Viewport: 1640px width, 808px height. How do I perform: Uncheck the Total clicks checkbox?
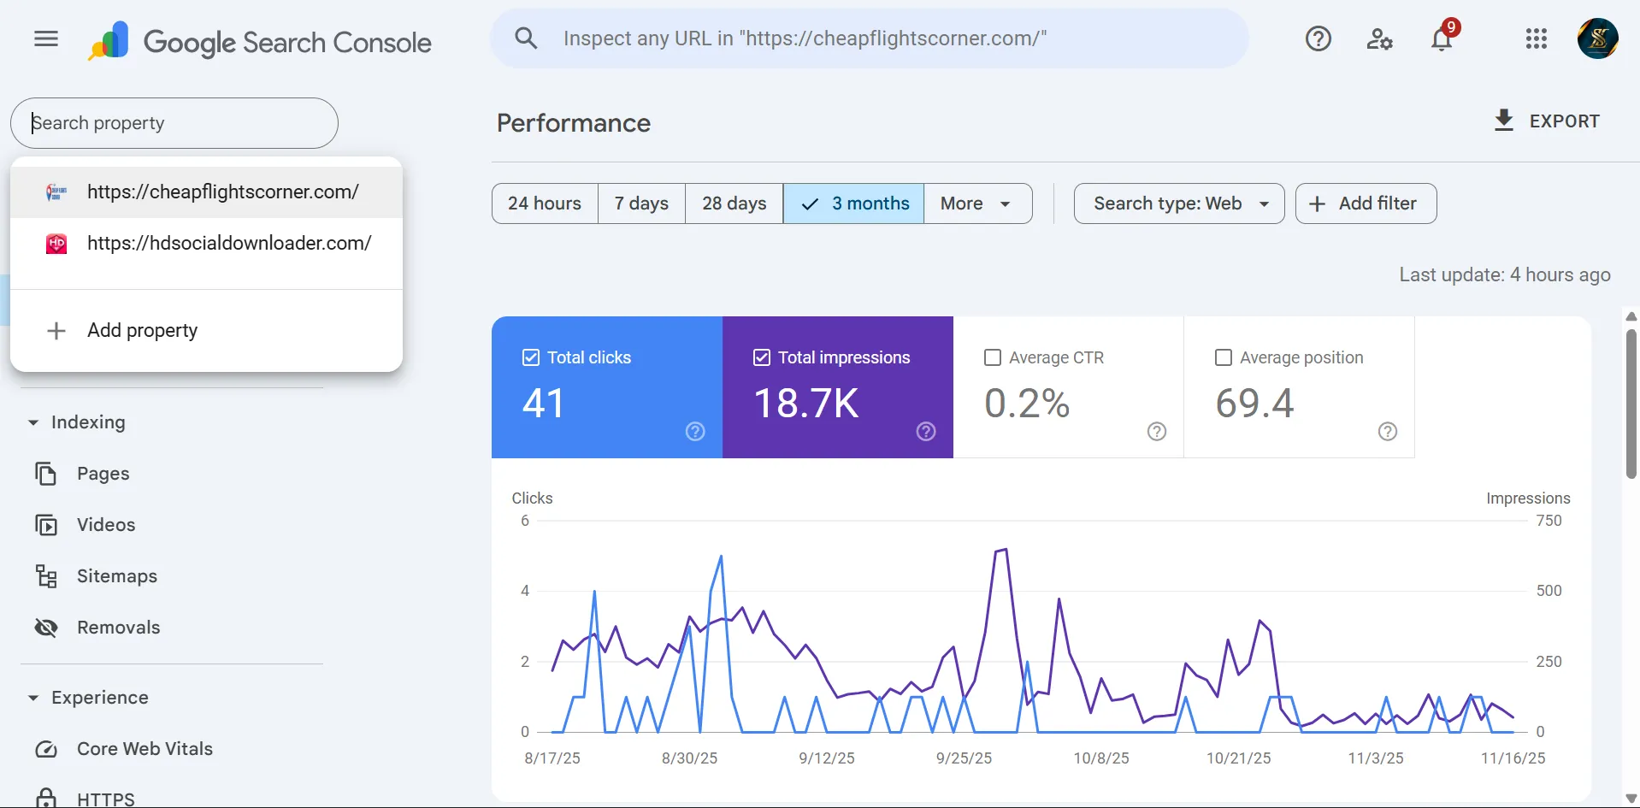[x=531, y=357]
